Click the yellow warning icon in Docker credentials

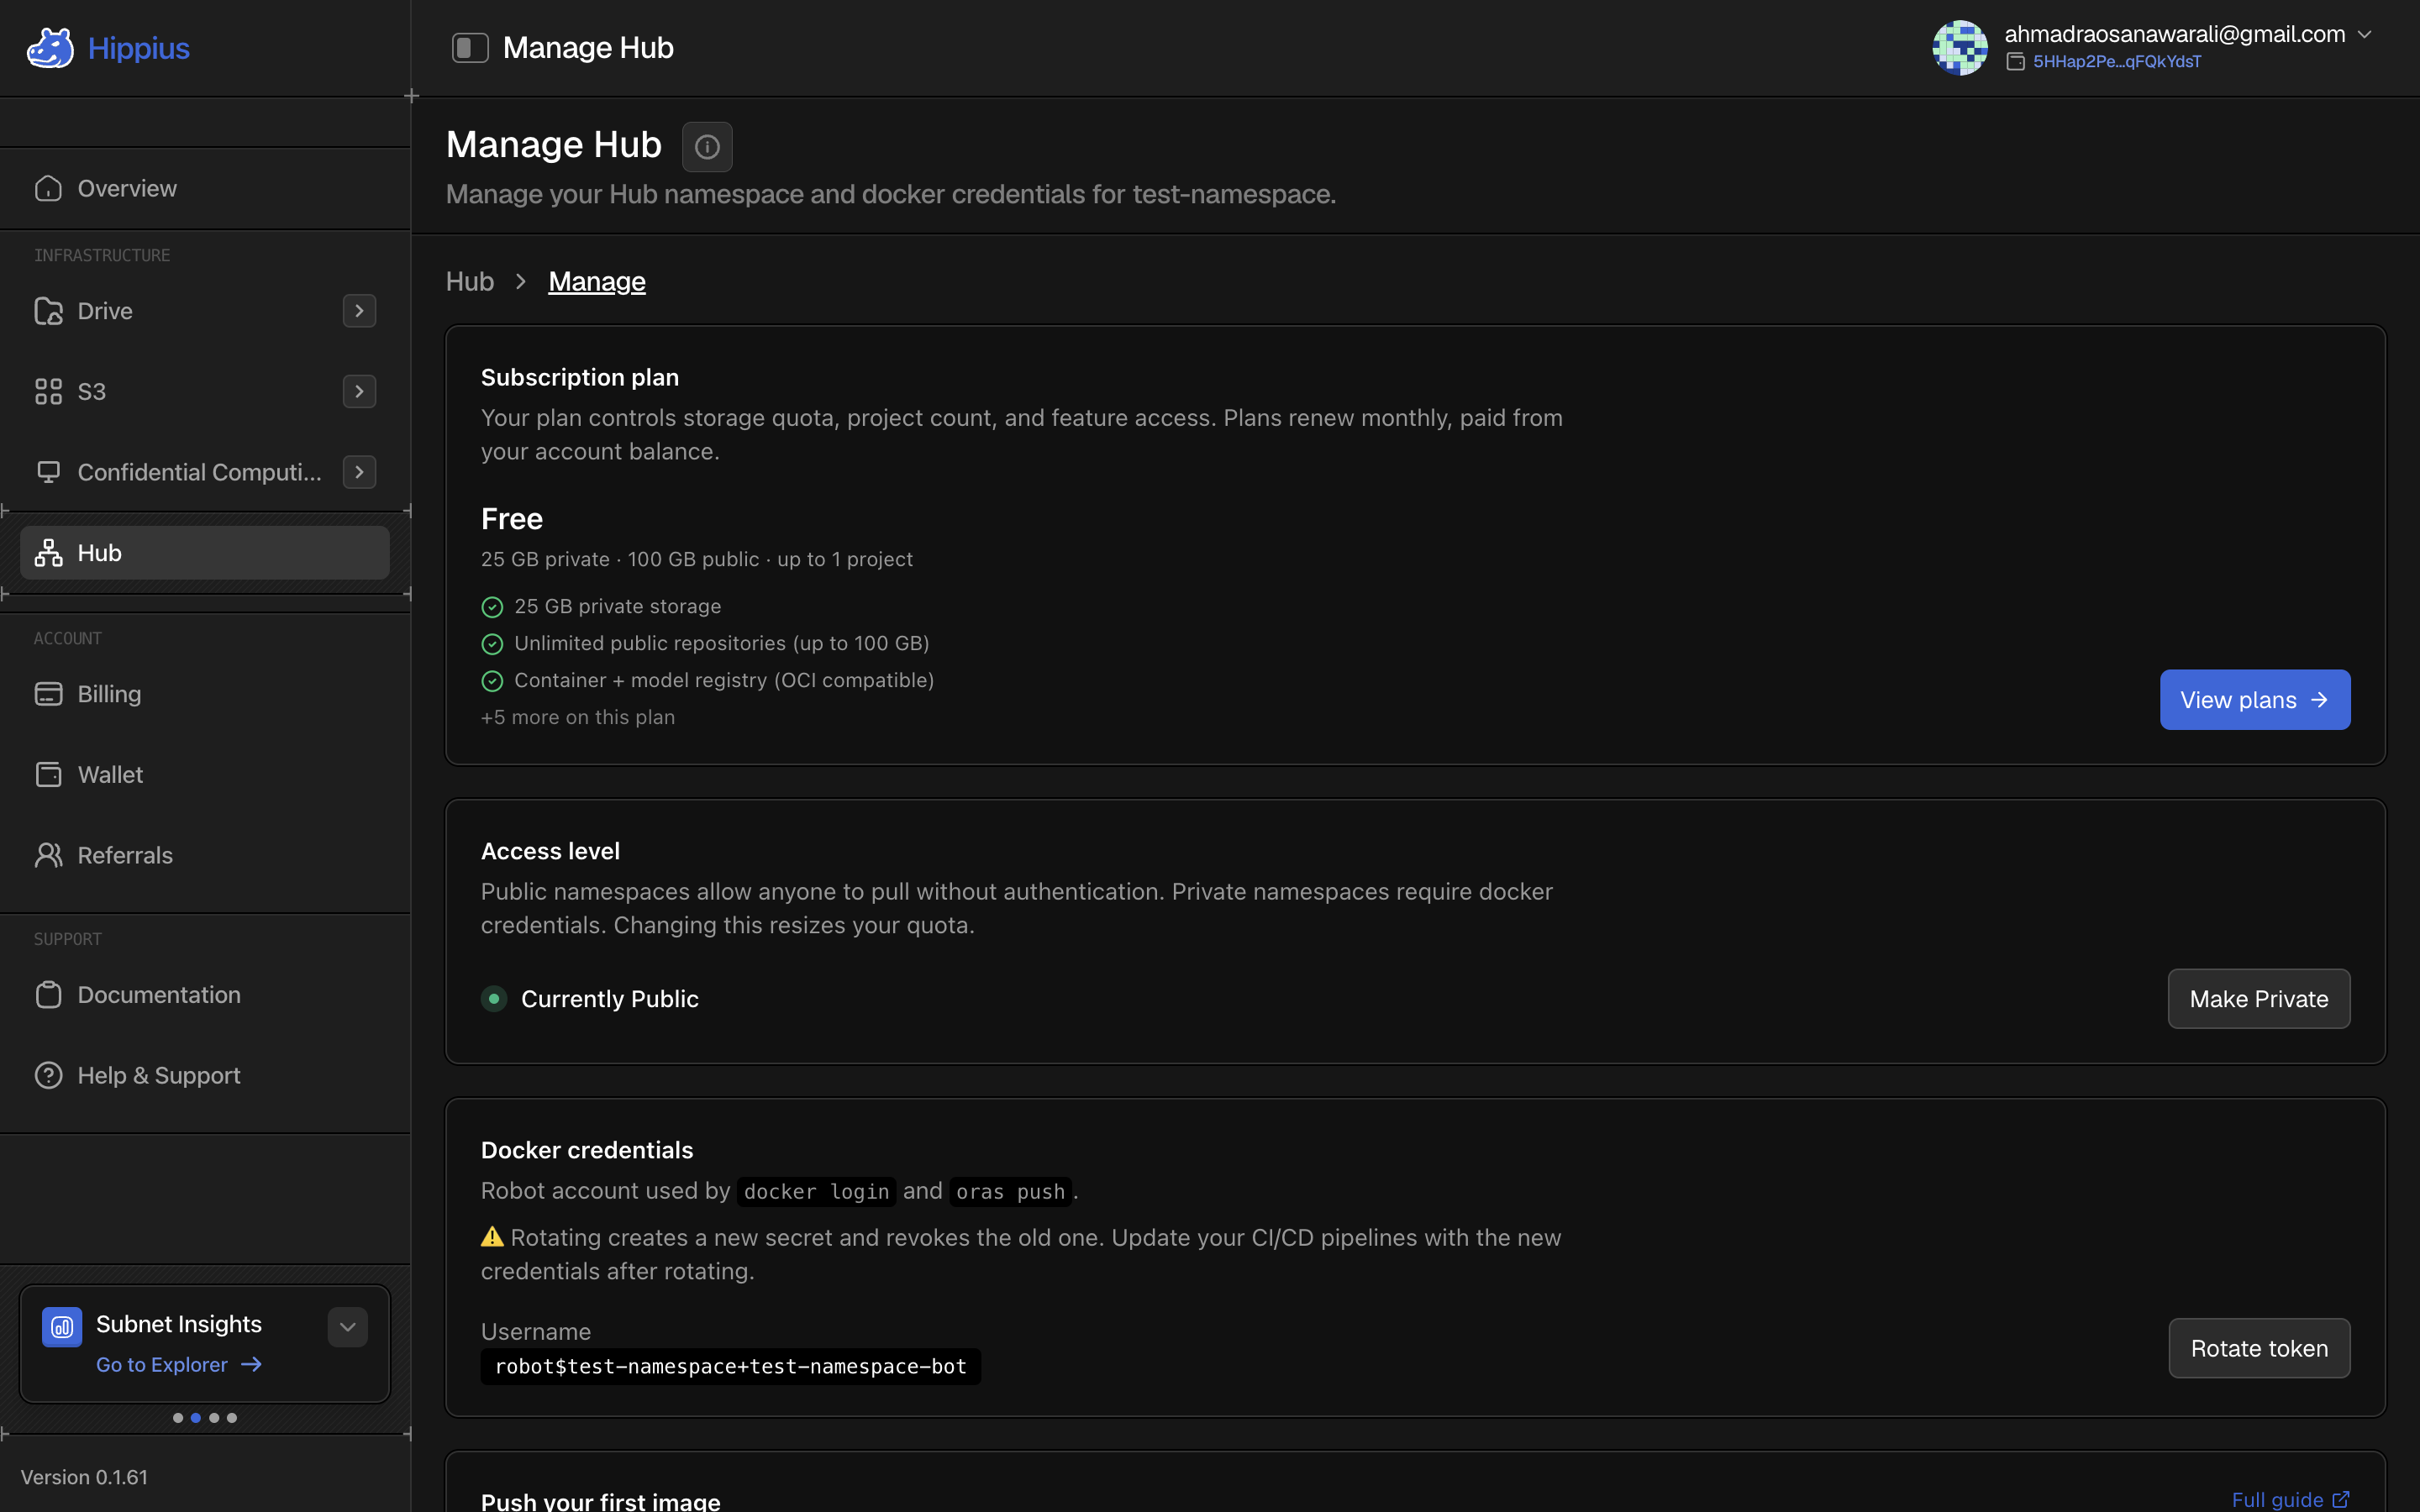(x=492, y=1237)
